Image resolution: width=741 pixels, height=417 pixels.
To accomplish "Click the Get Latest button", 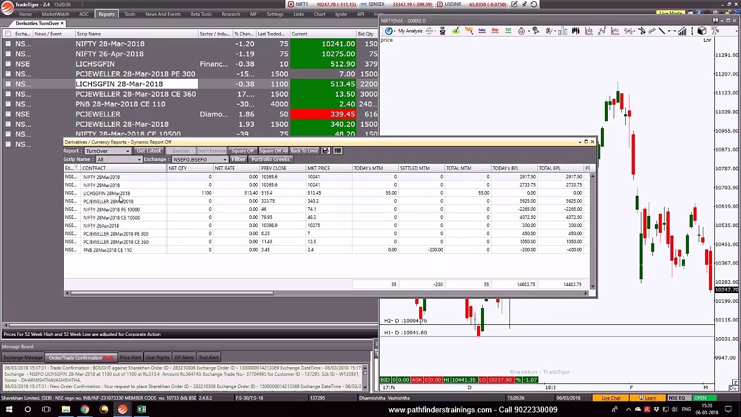I will coord(149,151).
